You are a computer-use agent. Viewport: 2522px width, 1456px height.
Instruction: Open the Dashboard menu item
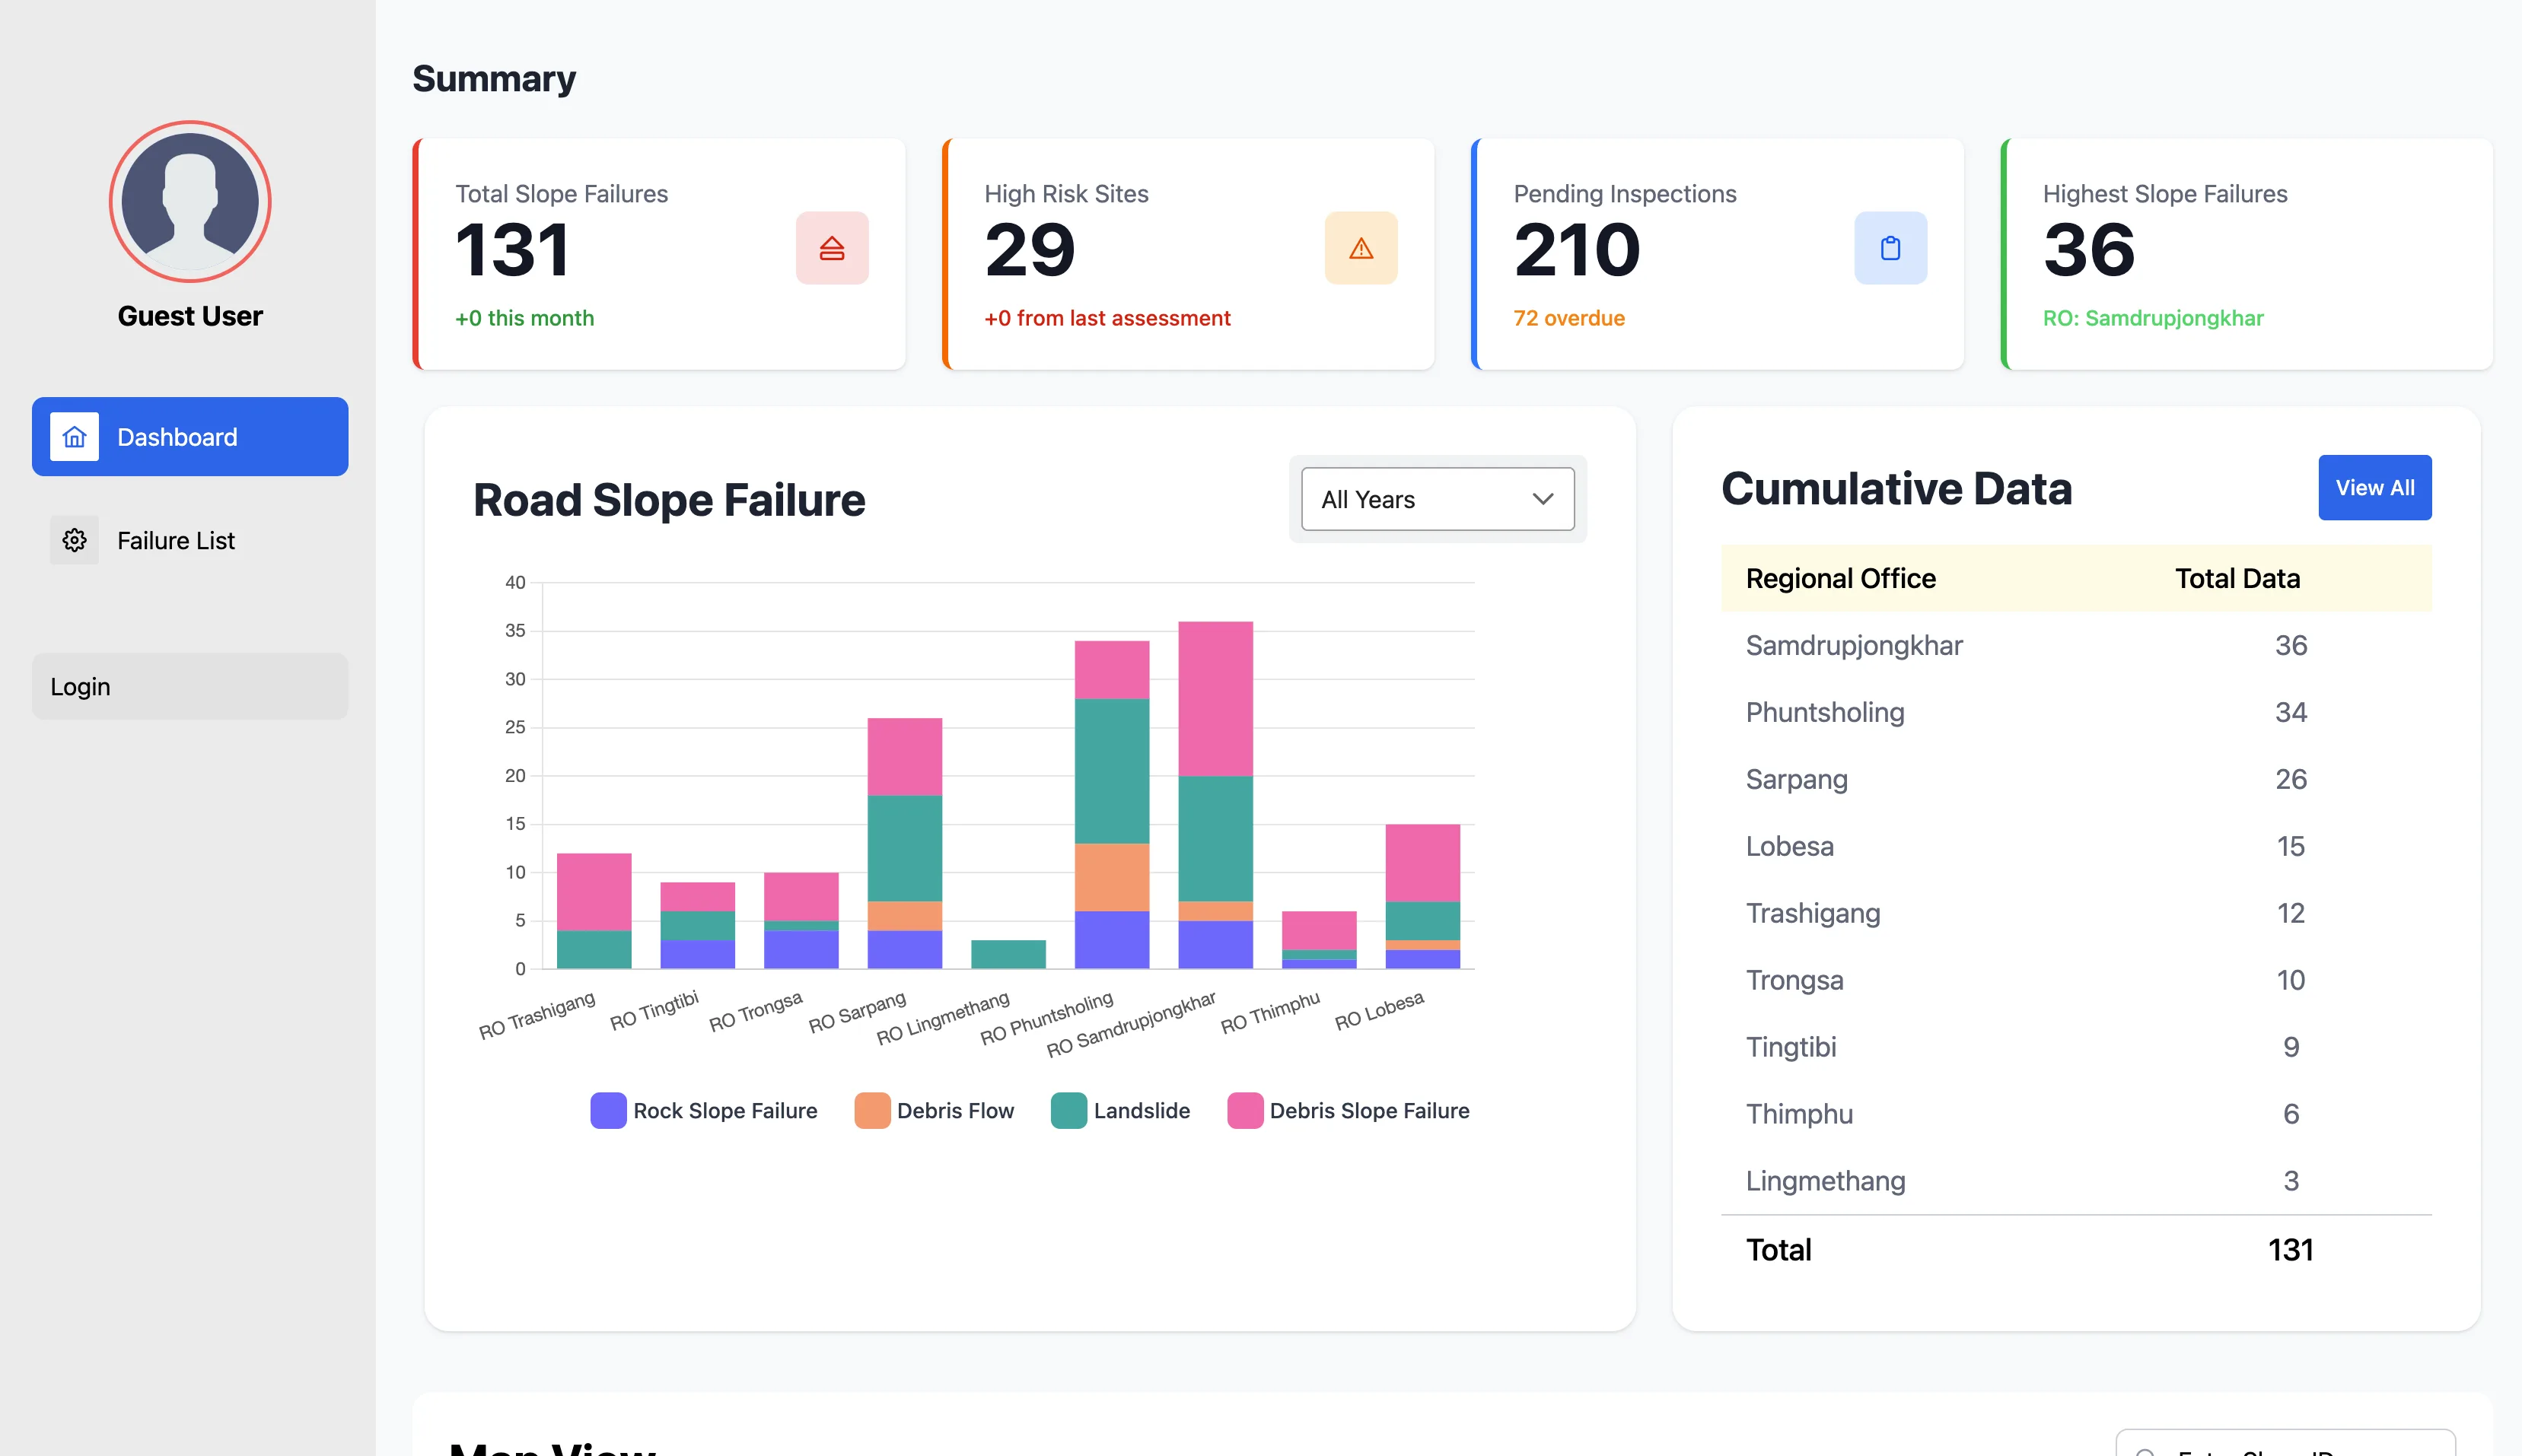[190, 437]
